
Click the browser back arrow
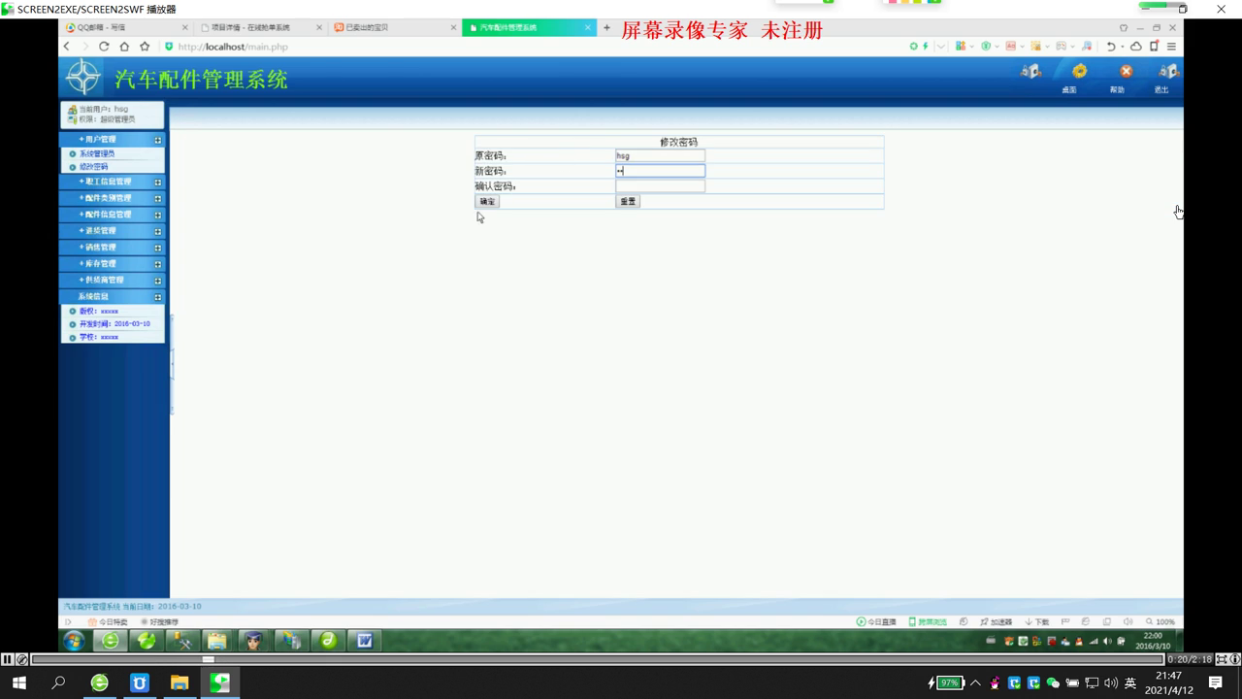[x=66, y=47]
